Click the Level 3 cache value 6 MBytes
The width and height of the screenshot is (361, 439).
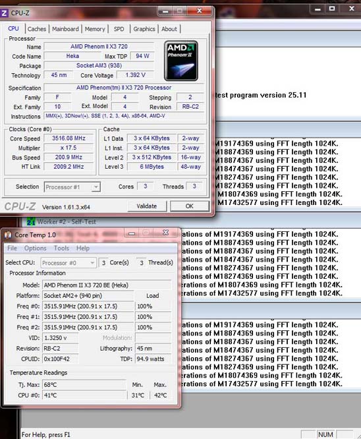(x=152, y=167)
